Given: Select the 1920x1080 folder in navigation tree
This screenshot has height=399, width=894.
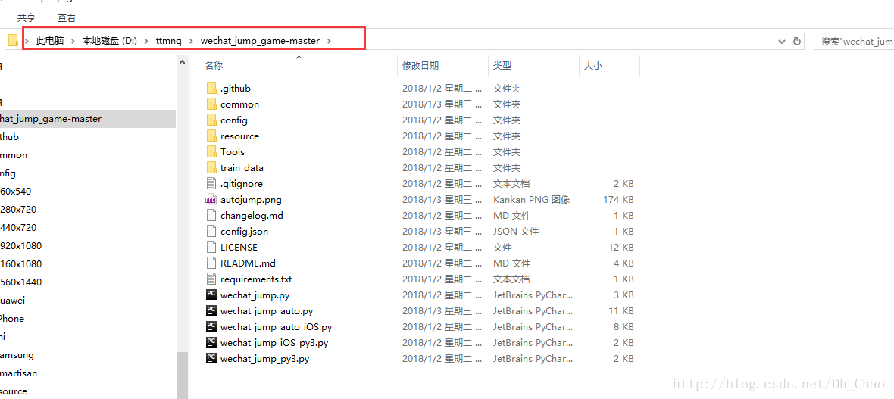Looking at the screenshot, I should click(x=20, y=245).
